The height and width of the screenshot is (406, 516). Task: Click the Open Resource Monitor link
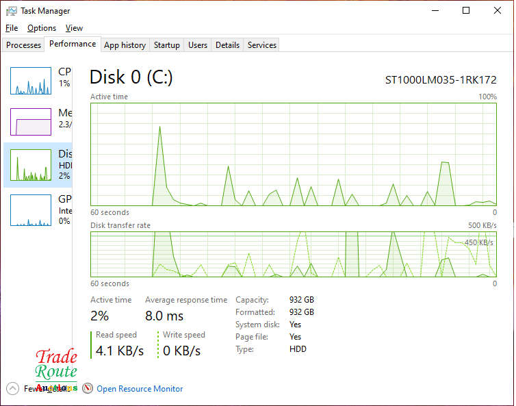(140, 389)
